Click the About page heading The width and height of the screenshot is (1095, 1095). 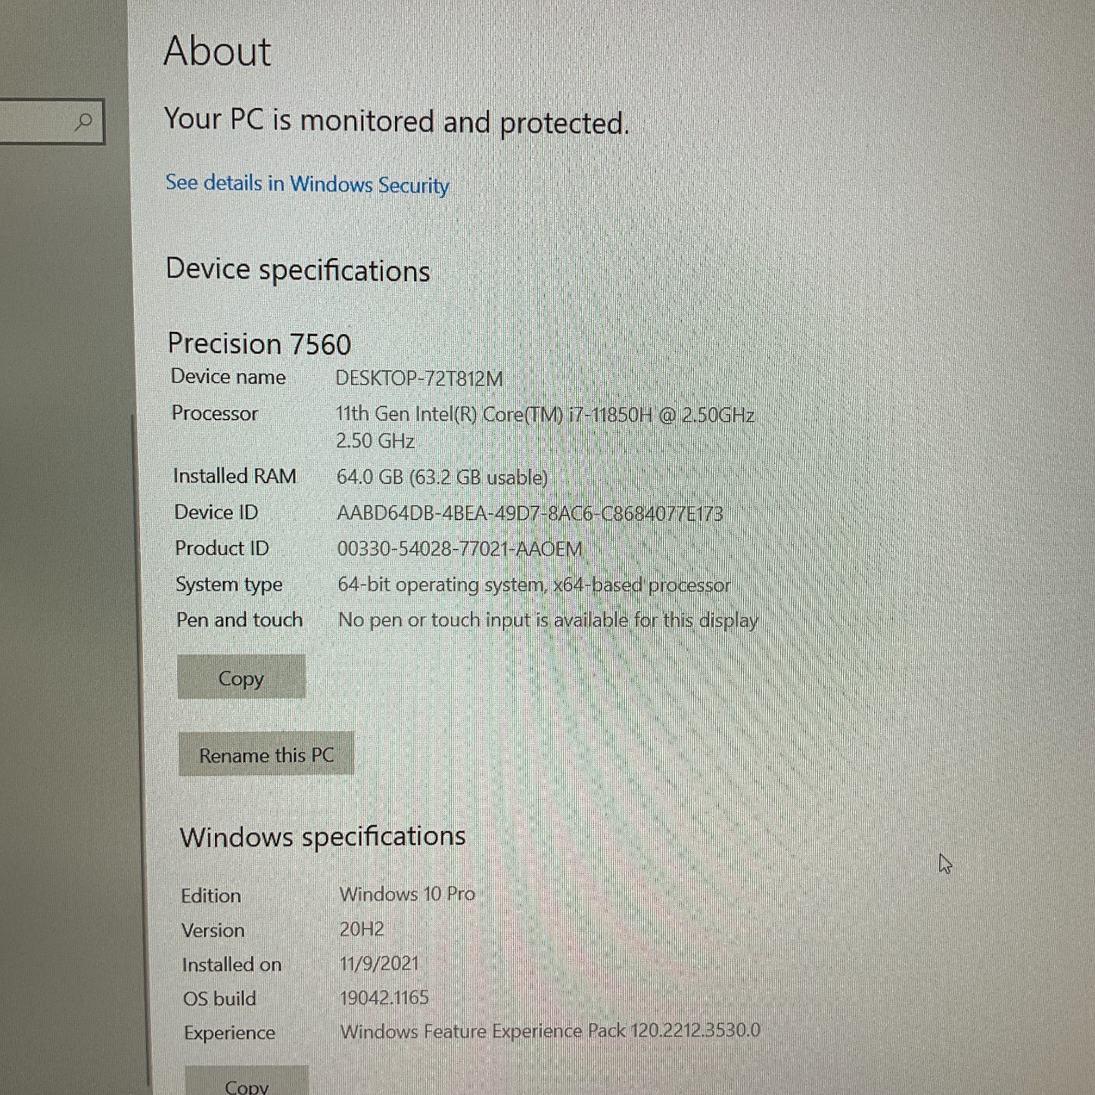pos(218,51)
